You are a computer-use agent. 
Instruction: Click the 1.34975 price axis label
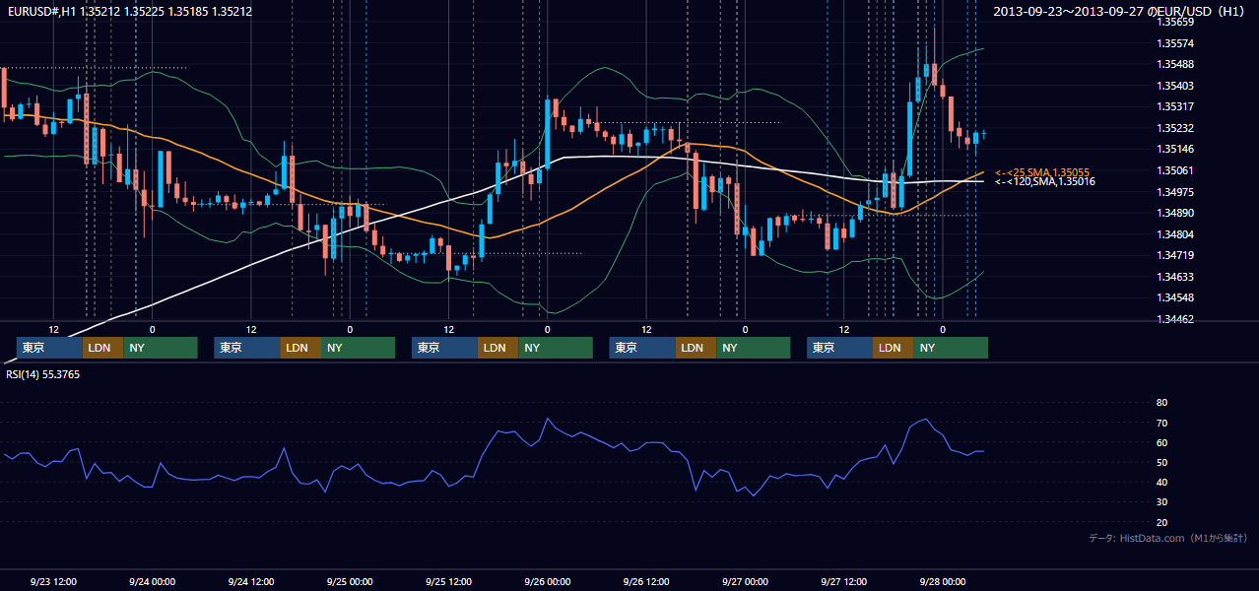[1175, 191]
